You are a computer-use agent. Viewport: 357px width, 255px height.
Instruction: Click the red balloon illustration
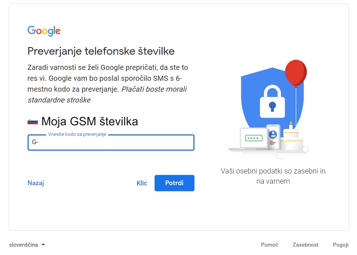pos(296,72)
